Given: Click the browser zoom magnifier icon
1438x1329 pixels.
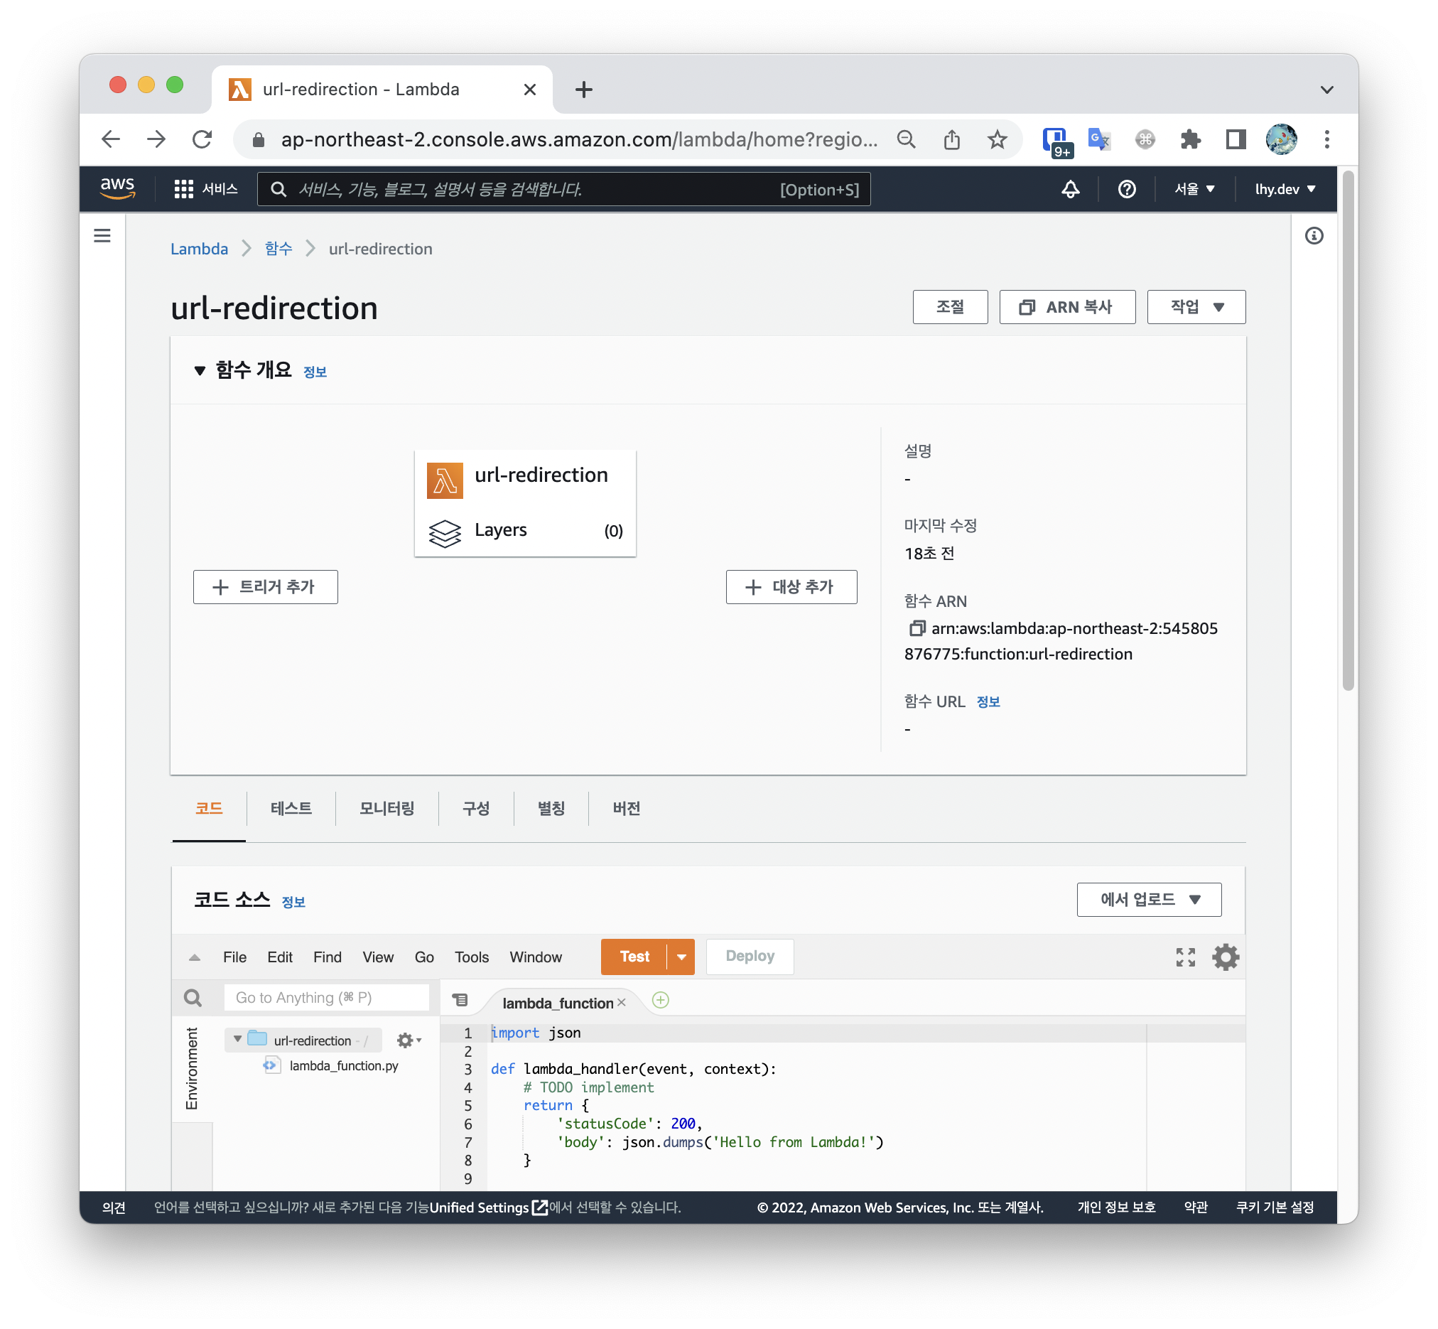Looking at the screenshot, I should 906,139.
